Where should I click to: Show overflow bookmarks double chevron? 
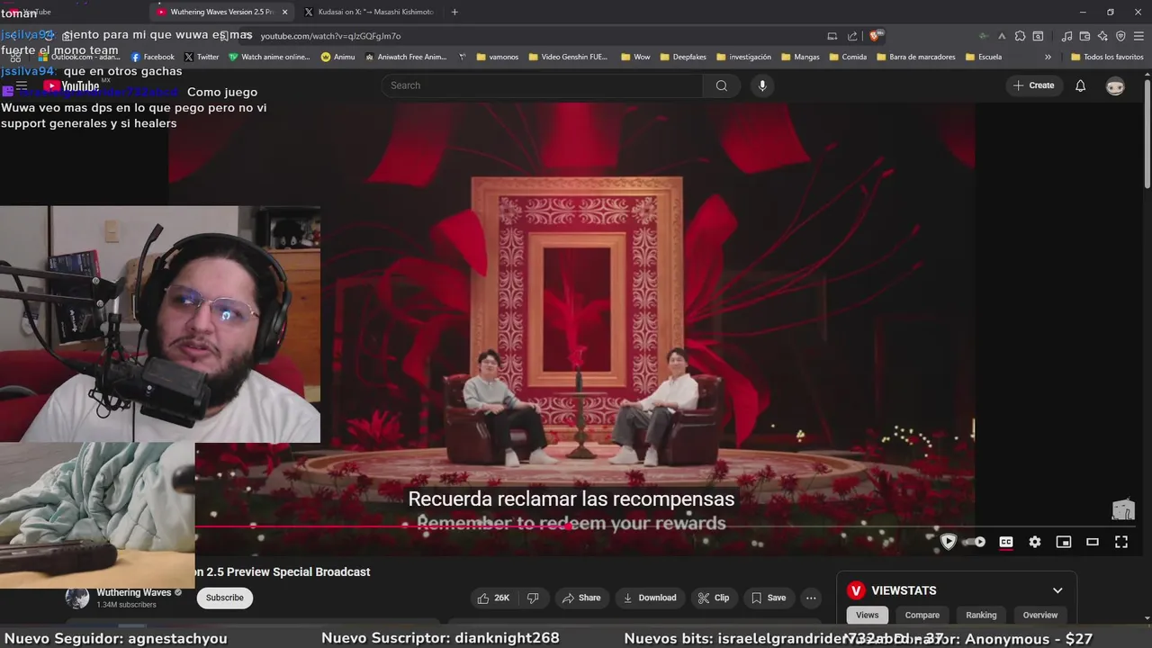coord(1048,57)
